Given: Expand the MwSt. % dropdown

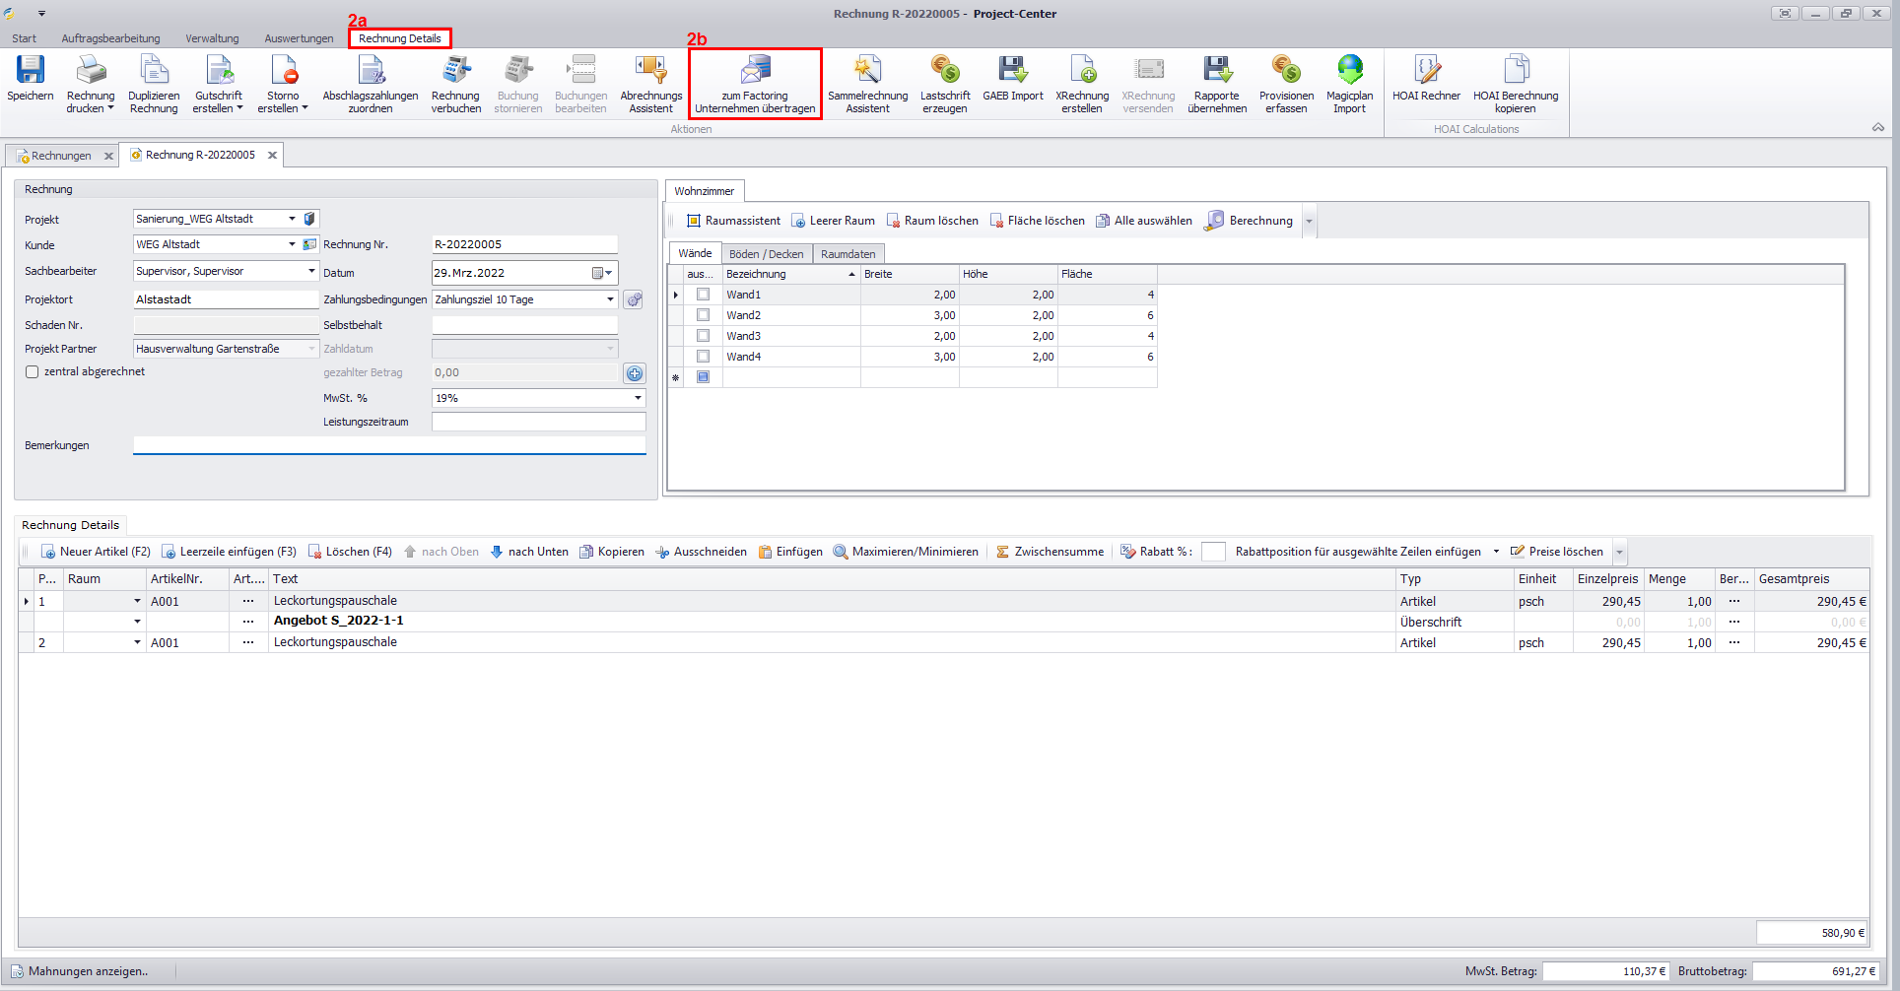Looking at the screenshot, I should point(638,398).
